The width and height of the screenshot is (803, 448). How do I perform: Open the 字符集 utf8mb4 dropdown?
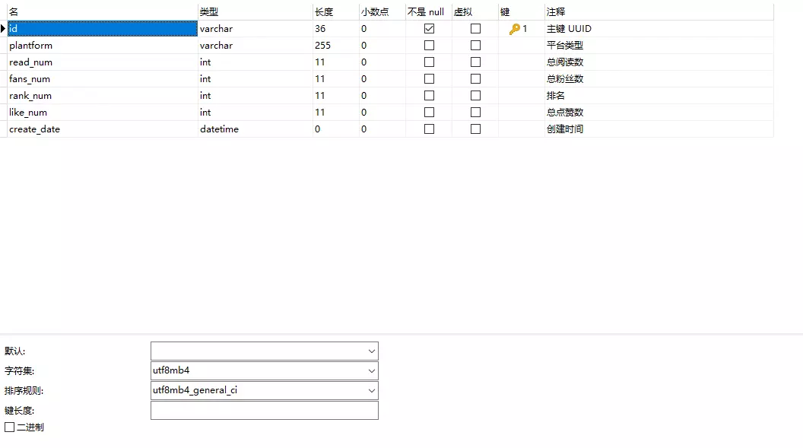(372, 370)
